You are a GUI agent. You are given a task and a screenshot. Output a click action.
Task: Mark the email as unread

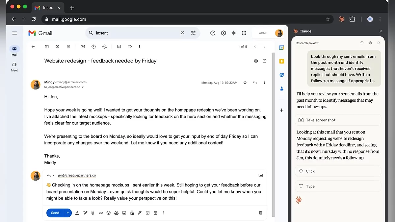83,47
